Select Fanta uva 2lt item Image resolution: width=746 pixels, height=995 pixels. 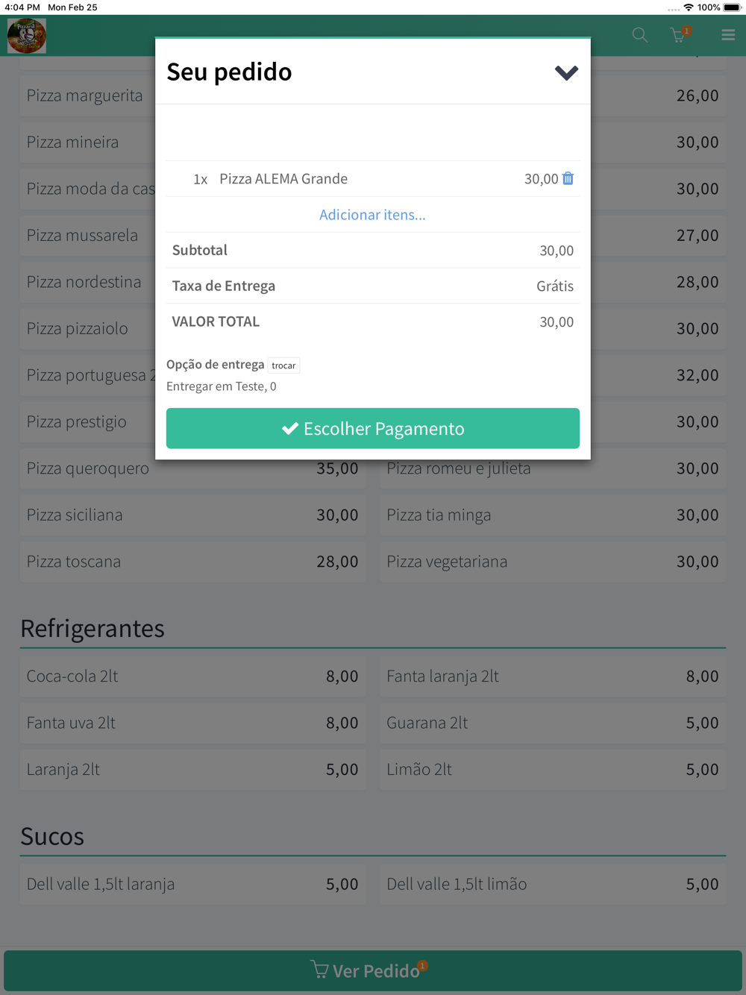coord(192,723)
